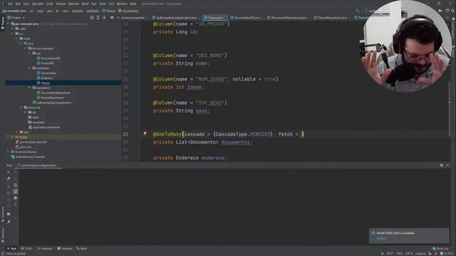The image size is (456, 256).
Task: Collapse the entidades package node
Action: click(29, 68)
